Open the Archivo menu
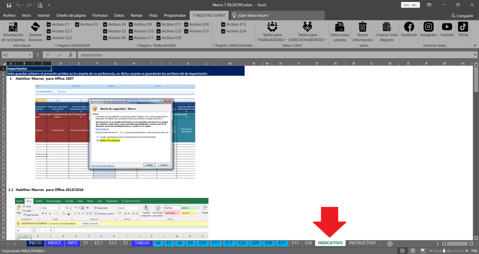This screenshot has height=254, width=479. pyautogui.click(x=9, y=15)
